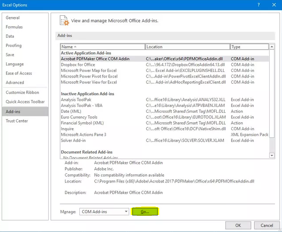The height and width of the screenshot is (232, 282).
Task: Click the EXCELPLUGINSHELL.DLL location cell
Action: (185, 71)
